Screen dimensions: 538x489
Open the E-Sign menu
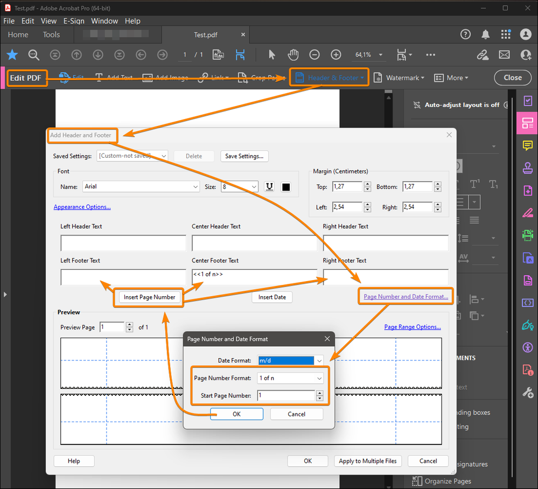[74, 21]
